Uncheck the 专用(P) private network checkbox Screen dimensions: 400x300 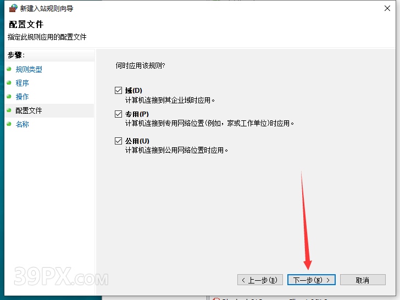[x=118, y=114]
